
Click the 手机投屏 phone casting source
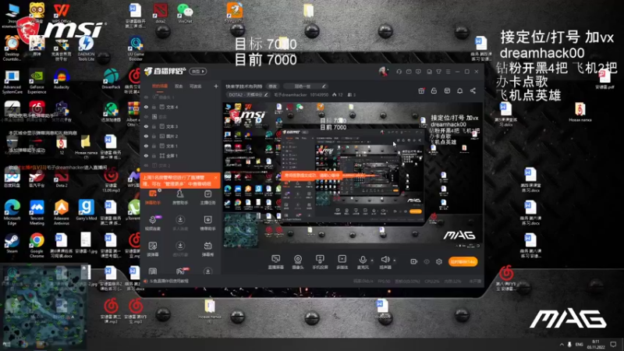click(320, 262)
